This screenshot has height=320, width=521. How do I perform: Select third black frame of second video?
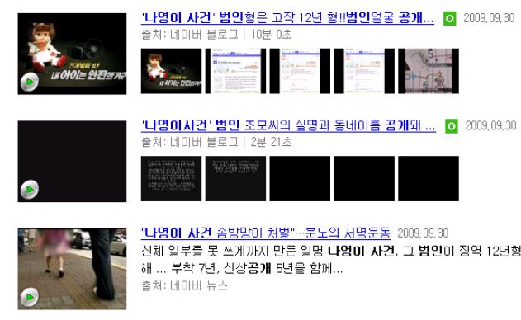point(300,179)
